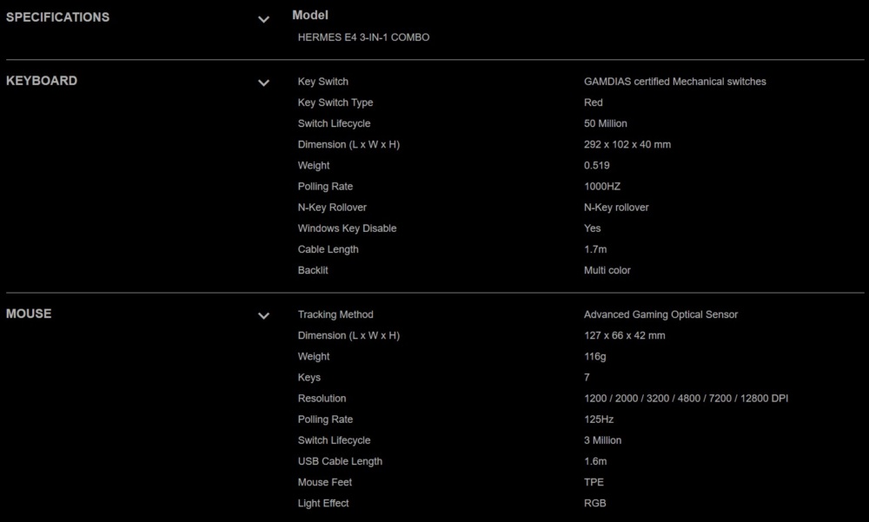Click Advanced Gaming Optical Sensor value
This screenshot has height=522, width=869.
click(660, 314)
